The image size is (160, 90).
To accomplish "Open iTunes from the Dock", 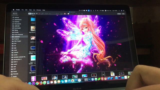I will point(79,80).
